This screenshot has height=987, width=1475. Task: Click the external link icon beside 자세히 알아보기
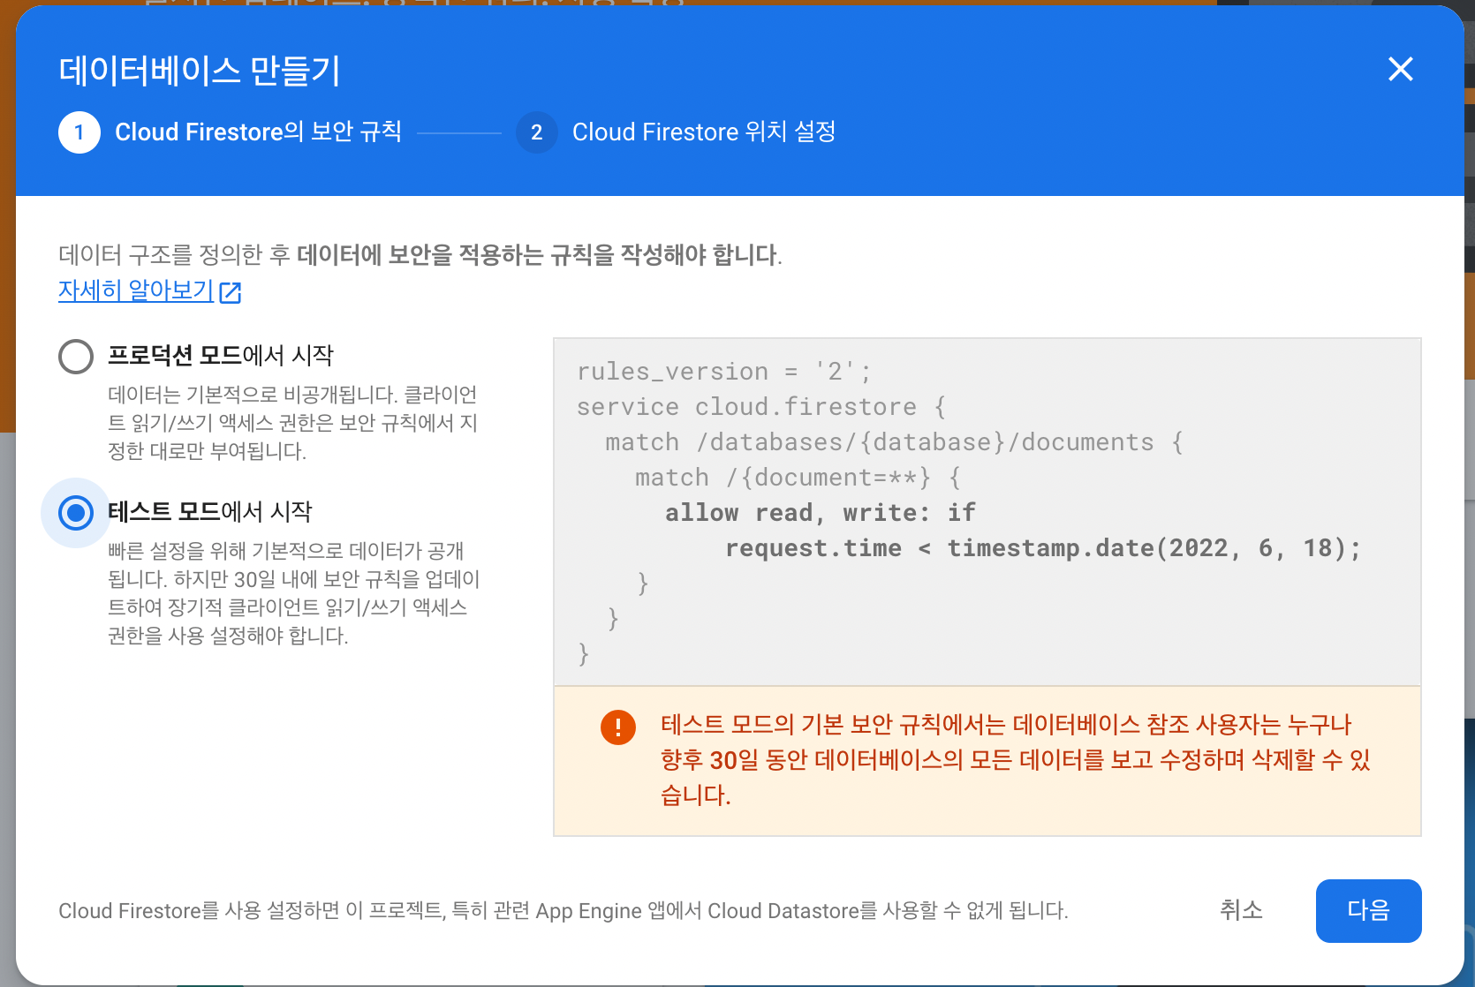(x=231, y=292)
